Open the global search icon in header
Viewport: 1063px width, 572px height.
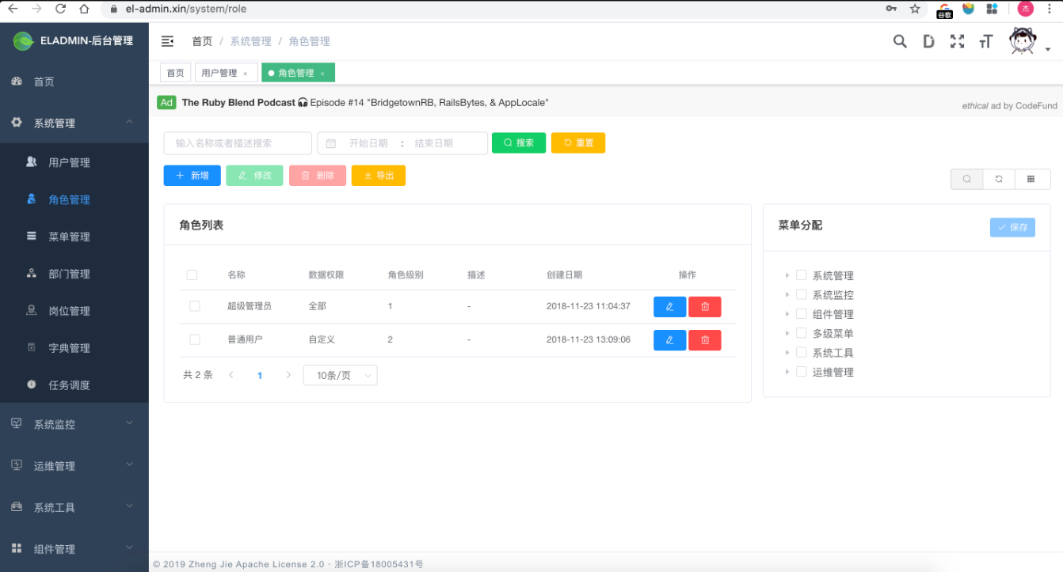click(900, 40)
